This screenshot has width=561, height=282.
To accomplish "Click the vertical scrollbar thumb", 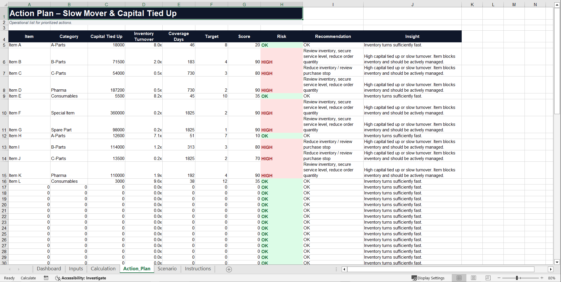I will pos(557,61).
